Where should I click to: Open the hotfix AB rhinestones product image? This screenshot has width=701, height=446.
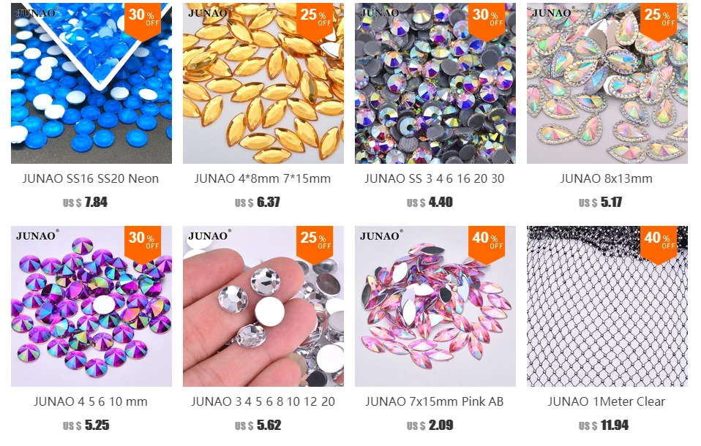coord(435,83)
